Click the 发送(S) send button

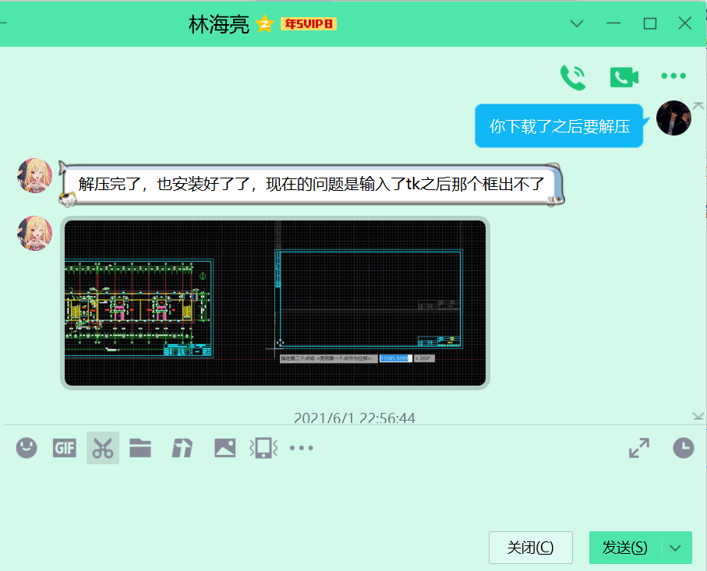pos(625,547)
